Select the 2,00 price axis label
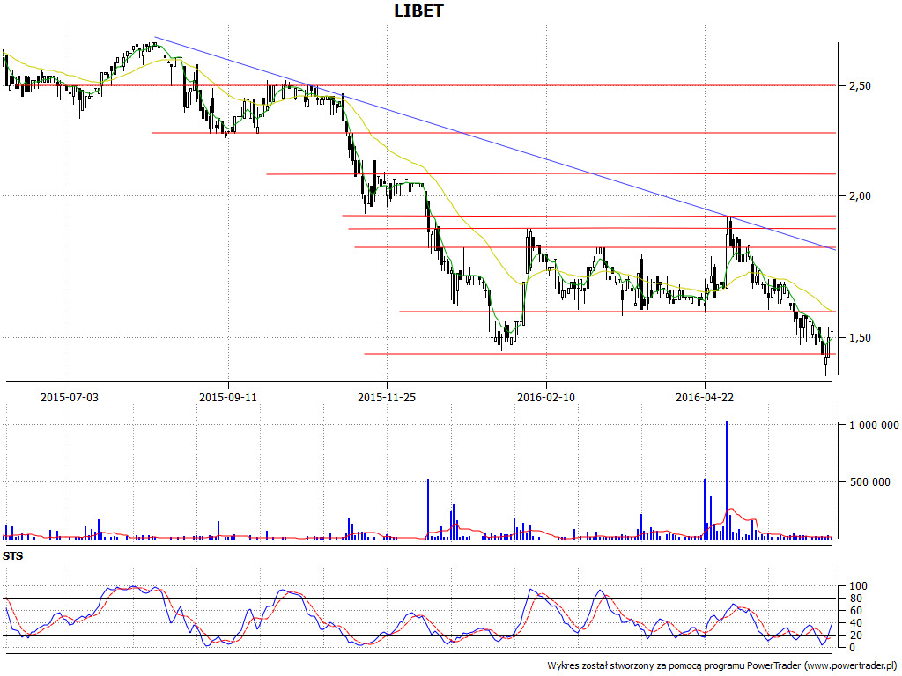This screenshot has height=676, width=902. (x=860, y=196)
